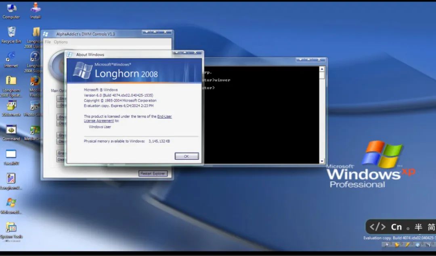Close the About Windows dialog
Image resolution: width=436 pixels, height=256 pixels.
[x=195, y=52]
